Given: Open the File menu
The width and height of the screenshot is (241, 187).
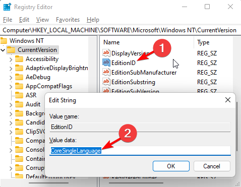Looking at the screenshot, I should click(8, 20).
